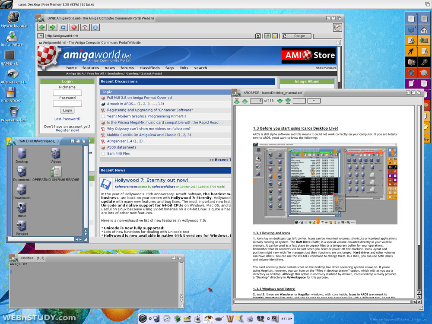Click the AMI Store banner

[309, 55]
